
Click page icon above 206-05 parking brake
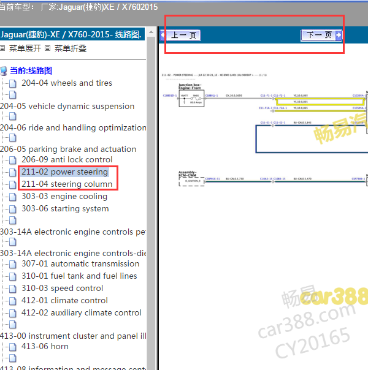point(13,137)
